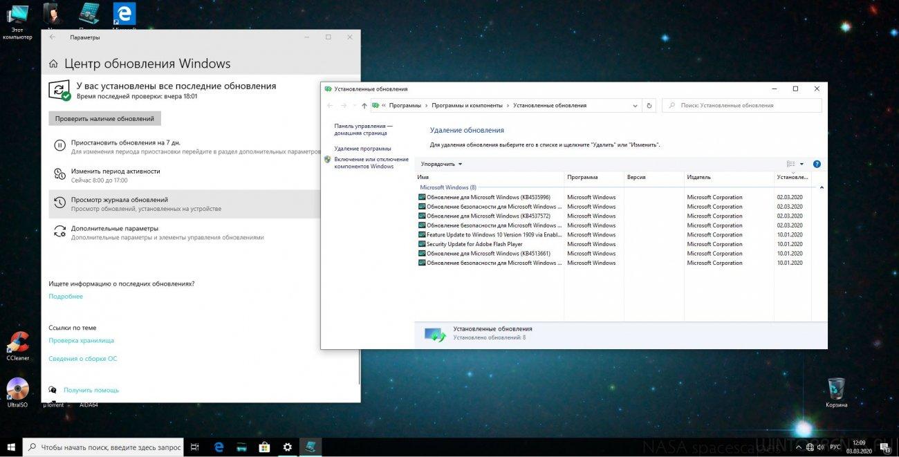Select 'Security Update for Adobe Flash Player'
The image size is (899, 457).
point(613,244)
